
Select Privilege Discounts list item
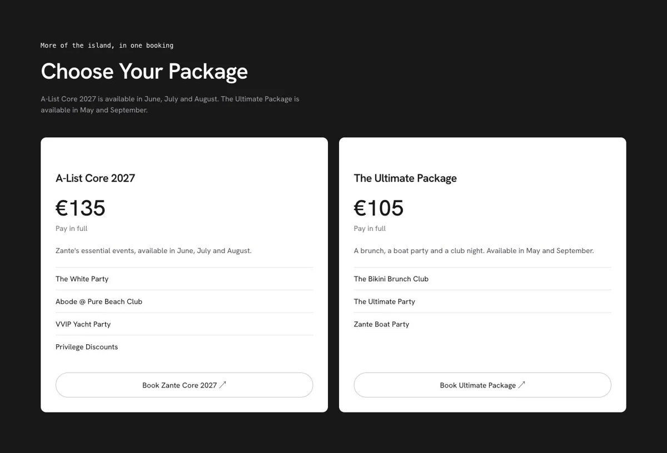pyautogui.click(x=184, y=347)
